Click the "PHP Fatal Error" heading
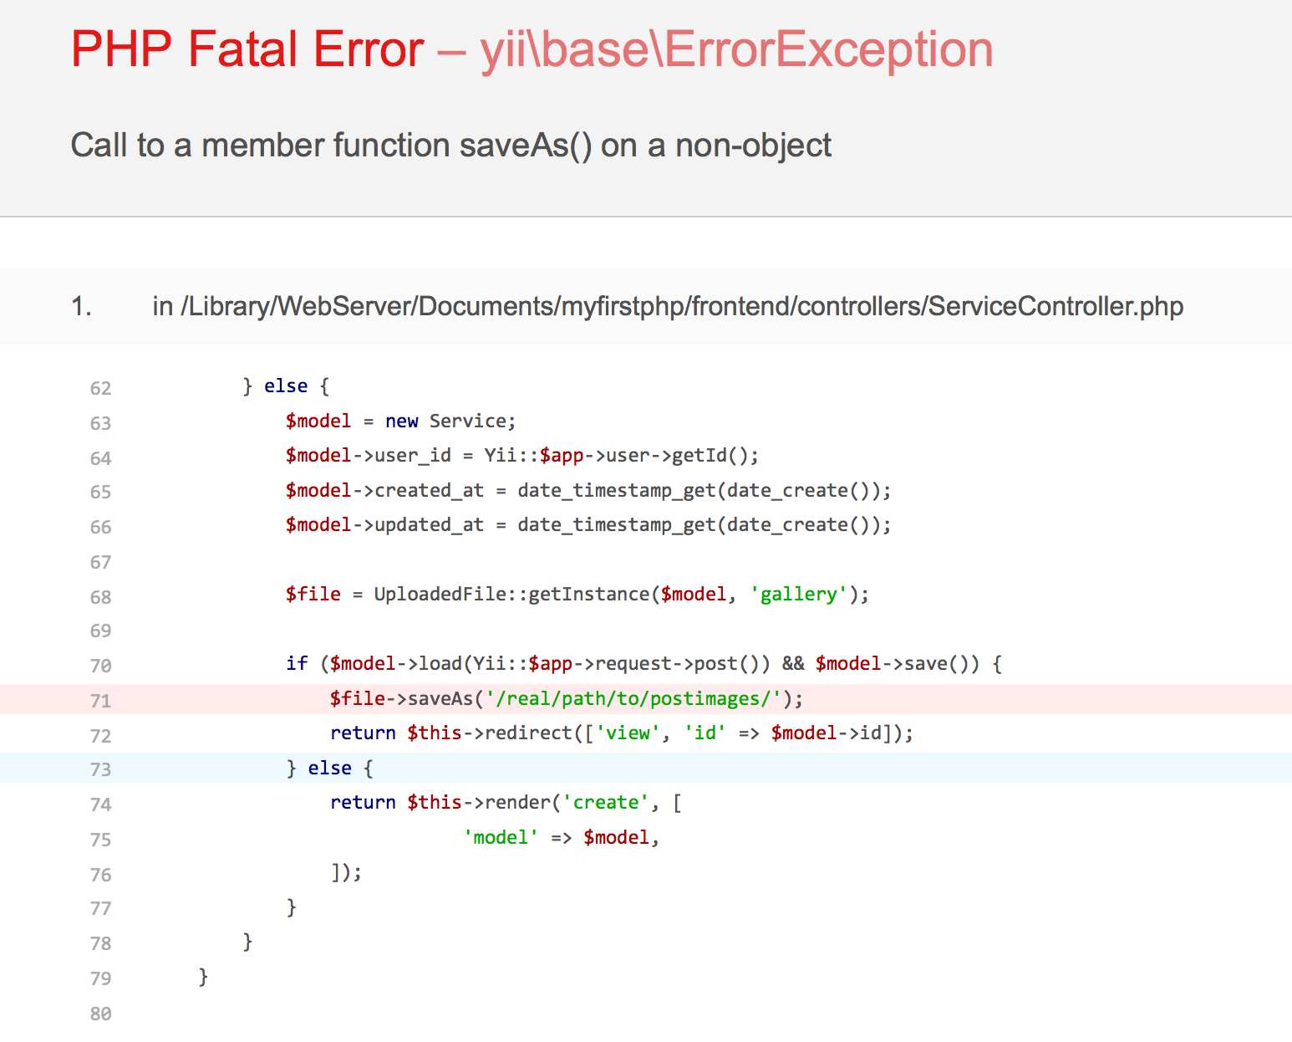Viewport: 1292px width, 1042px height. 247,49
